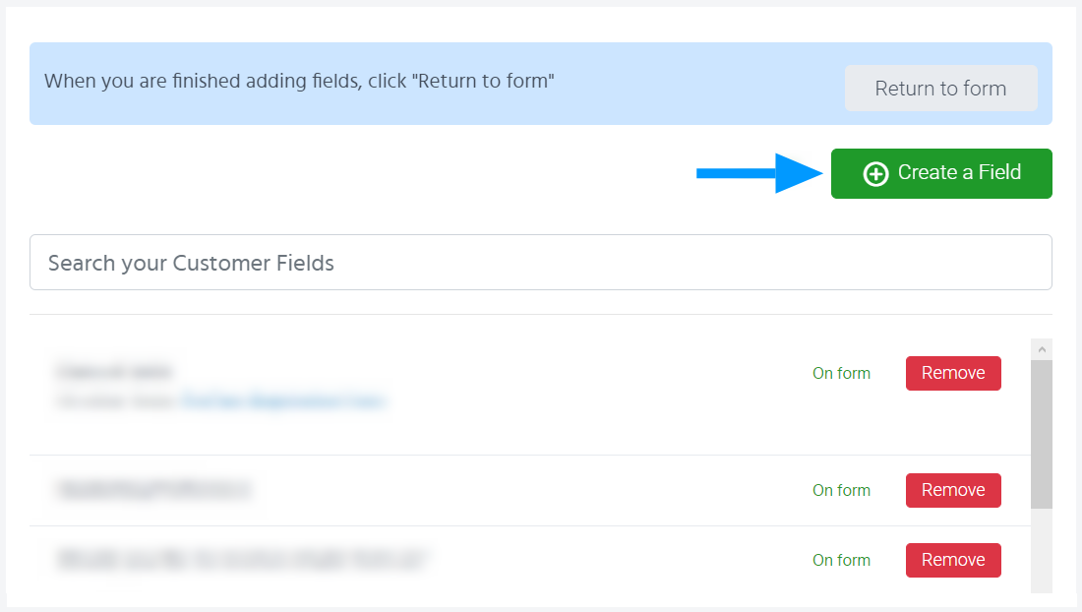The height and width of the screenshot is (612, 1082).
Task: Remove the second listed field from the form
Action: coord(953,491)
